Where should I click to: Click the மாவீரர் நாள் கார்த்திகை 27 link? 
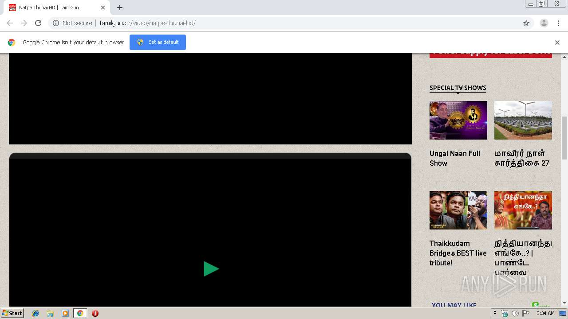[522, 158]
